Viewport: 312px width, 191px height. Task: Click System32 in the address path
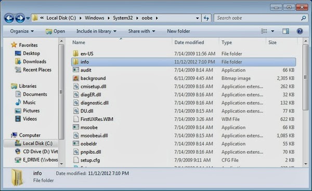123,18
